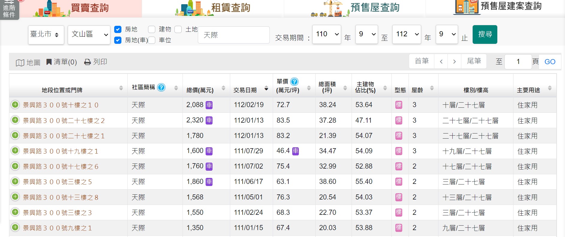The image size is (565, 237).
Task: Click building type icon in 2,320 row
Action: 399,120
